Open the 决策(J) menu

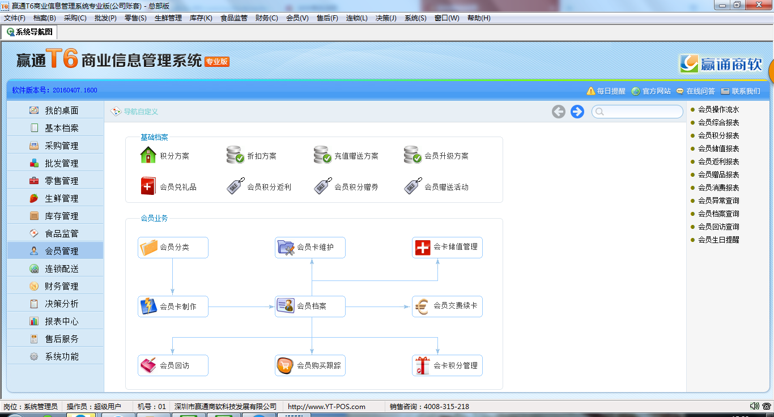386,18
